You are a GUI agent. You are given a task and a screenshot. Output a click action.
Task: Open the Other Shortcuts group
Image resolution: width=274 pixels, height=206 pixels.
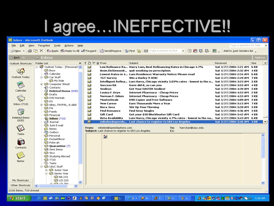pyautogui.click(x=21, y=185)
